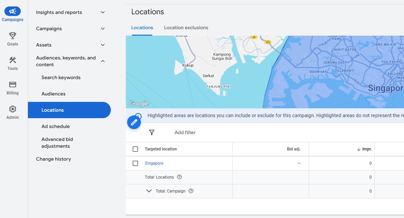Click the filter funnel icon
Screen dimensions: 404x218
pyautogui.click(x=152, y=132)
